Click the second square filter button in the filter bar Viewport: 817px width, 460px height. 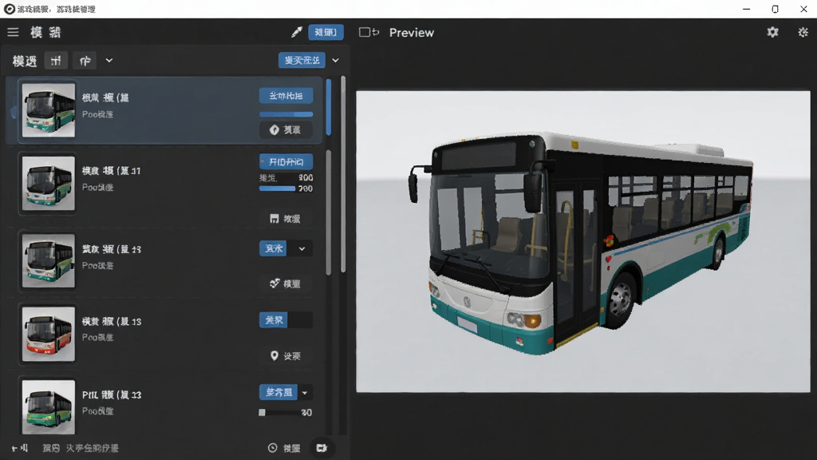pyautogui.click(x=85, y=61)
